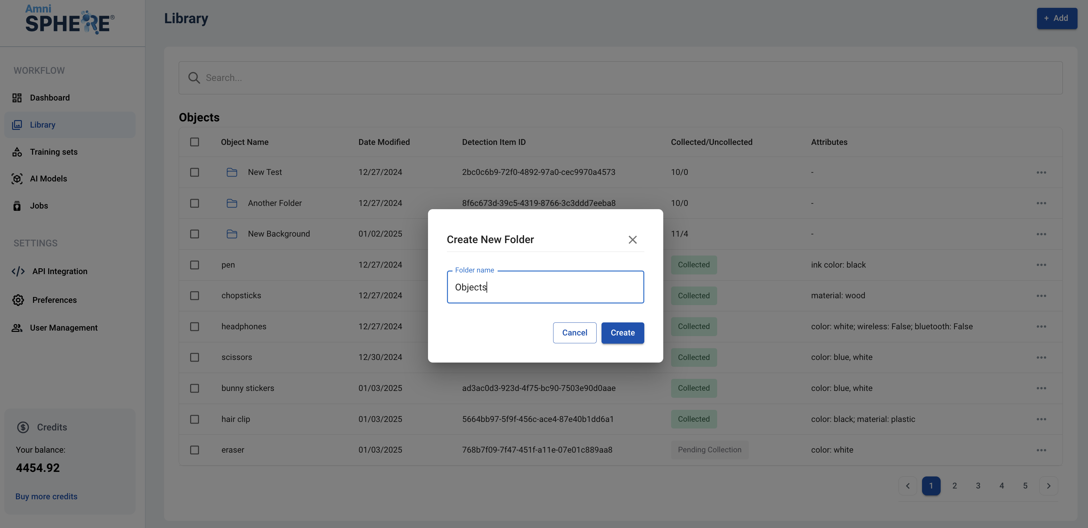The image size is (1088, 528).
Task: Close the Create New Folder dialog
Action: click(x=632, y=240)
